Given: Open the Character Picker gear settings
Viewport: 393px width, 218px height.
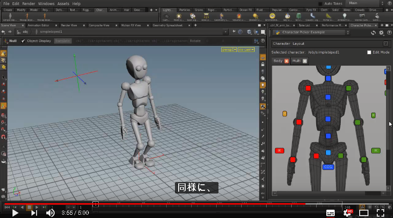Looking at the screenshot, I should click(381, 33).
